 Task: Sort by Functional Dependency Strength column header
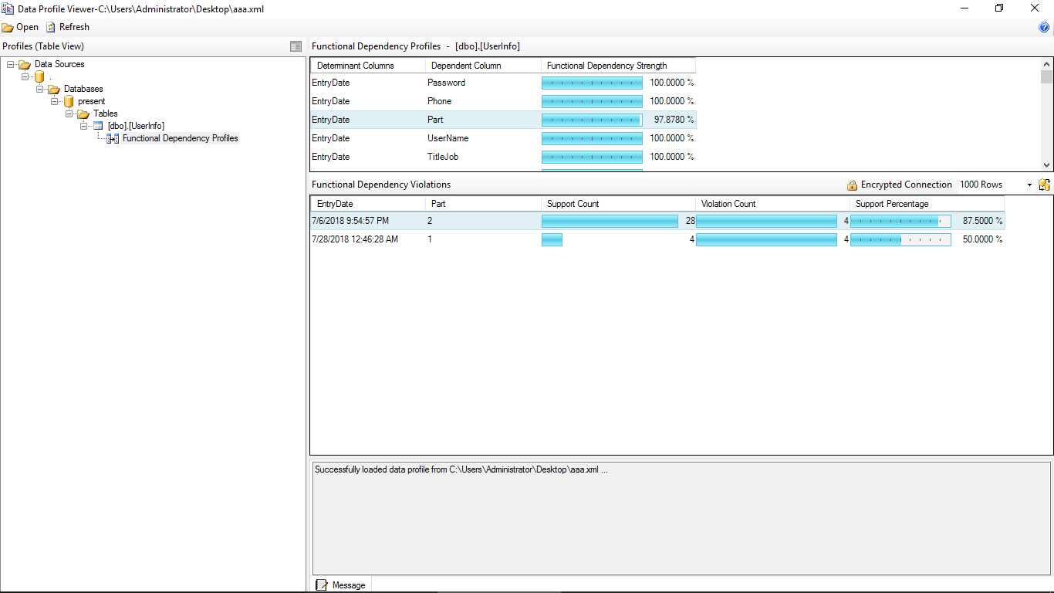point(606,66)
